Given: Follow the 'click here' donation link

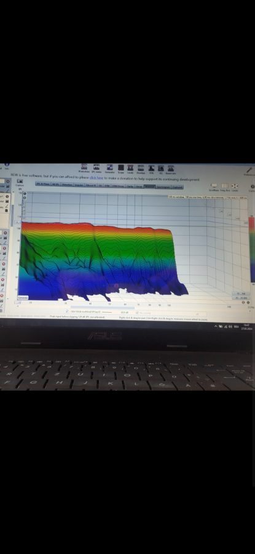Looking at the screenshot, I should [96, 178].
